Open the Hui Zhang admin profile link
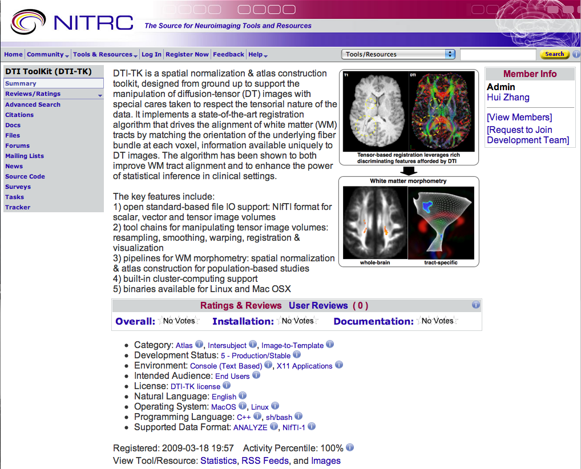 [508, 98]
